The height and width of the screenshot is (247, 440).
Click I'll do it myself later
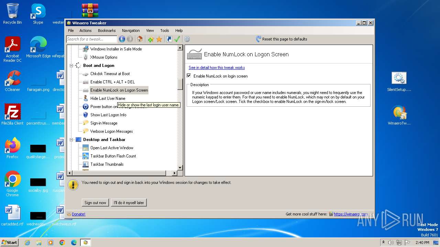129,203
